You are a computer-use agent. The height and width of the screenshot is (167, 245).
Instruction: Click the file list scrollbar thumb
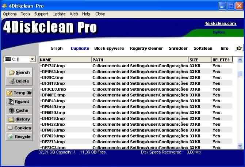240,74
